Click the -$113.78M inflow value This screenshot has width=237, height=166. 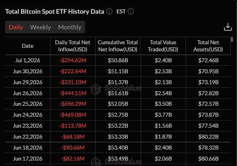[x=73, y=126]
